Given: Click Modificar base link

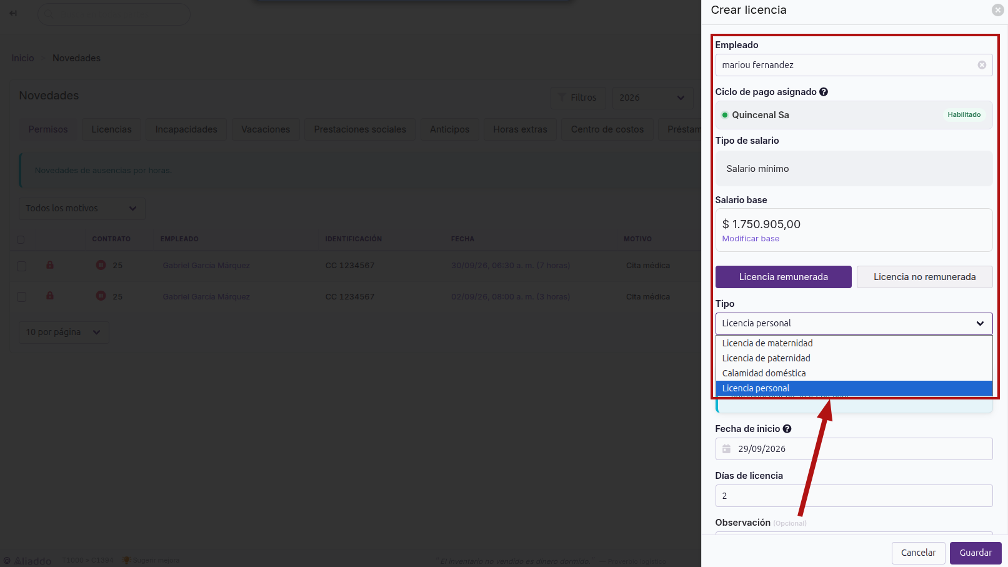Looking at the screenshot, I should 751,239.
